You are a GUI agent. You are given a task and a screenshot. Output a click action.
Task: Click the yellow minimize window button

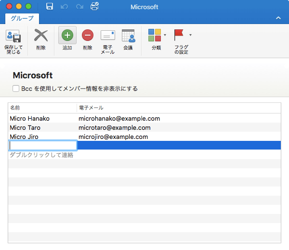coord(19,6)
